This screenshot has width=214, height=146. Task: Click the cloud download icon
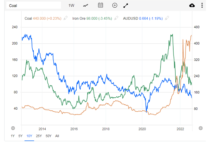pos(192,5)
